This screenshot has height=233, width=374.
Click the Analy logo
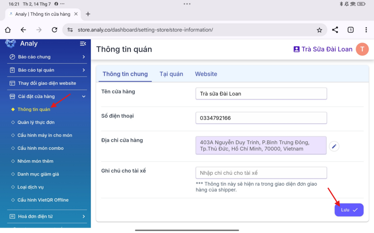tap(11, 44)
